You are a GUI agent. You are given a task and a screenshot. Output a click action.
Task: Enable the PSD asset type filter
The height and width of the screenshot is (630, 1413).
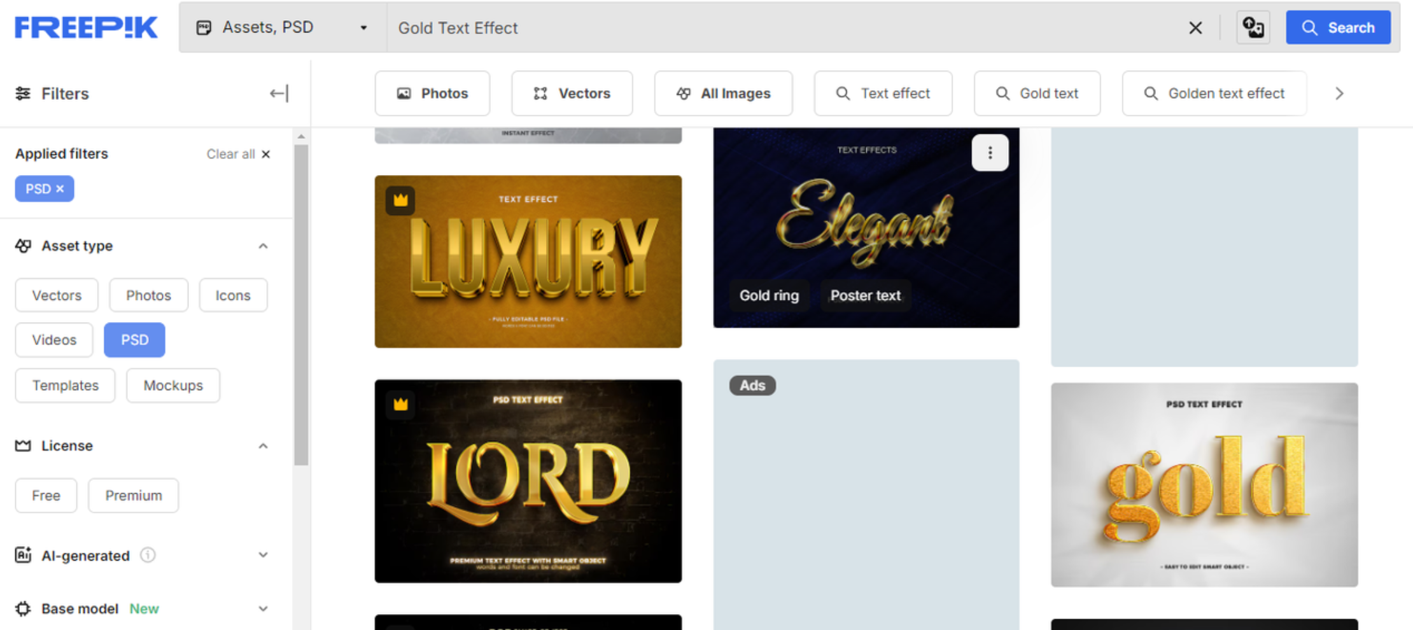(134, 340)
